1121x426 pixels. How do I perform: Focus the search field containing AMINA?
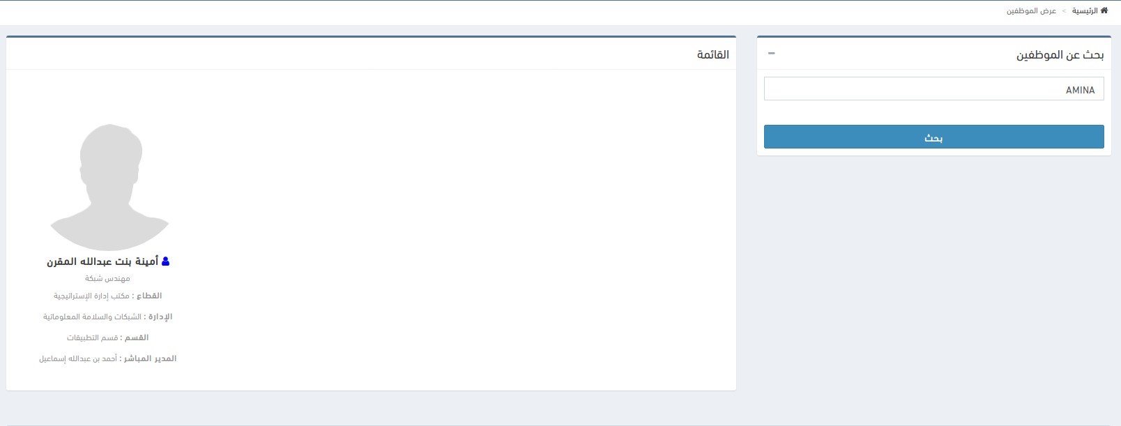tap(933, 89)
